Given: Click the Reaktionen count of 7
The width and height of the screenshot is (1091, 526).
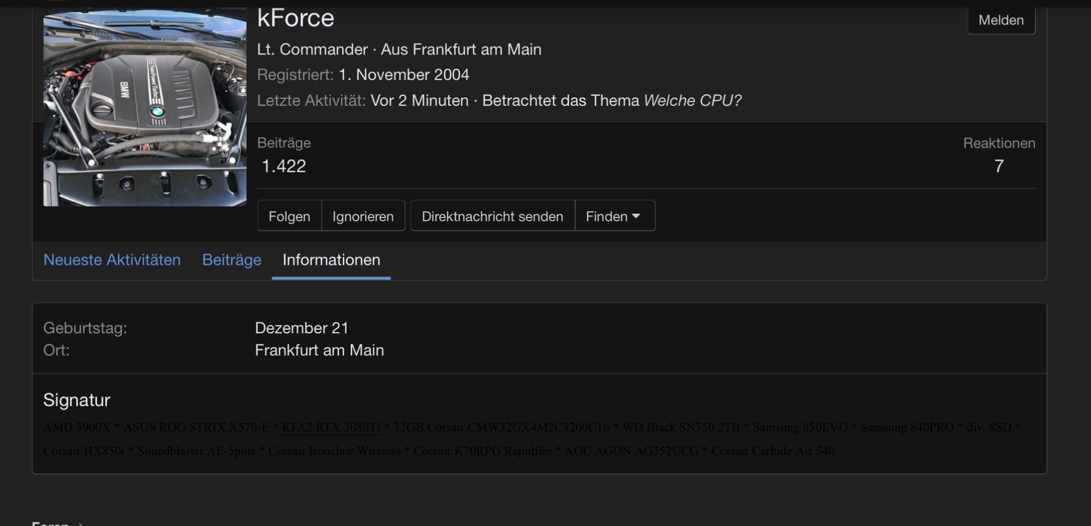Looking at the screenshot, I should coord(998,166).
